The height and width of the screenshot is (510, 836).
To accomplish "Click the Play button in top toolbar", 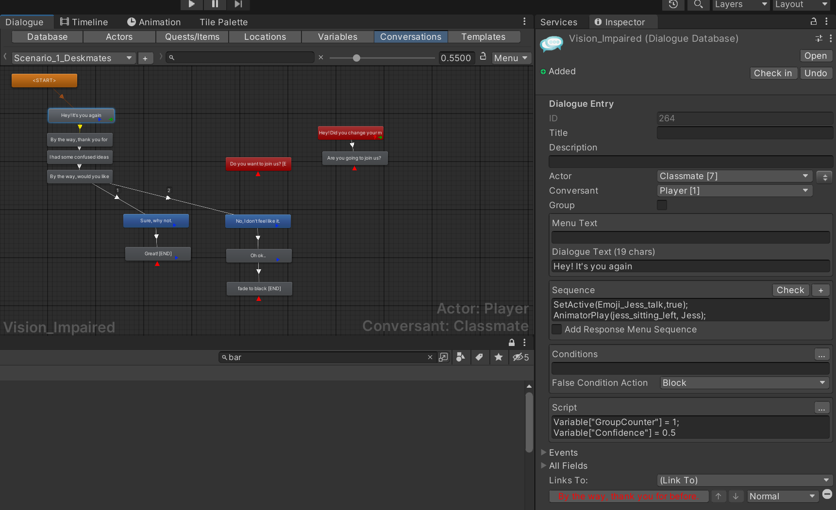I will pos(192,4).
